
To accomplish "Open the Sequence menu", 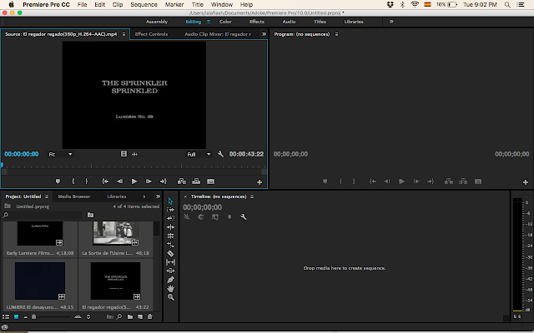I will 144,4.
